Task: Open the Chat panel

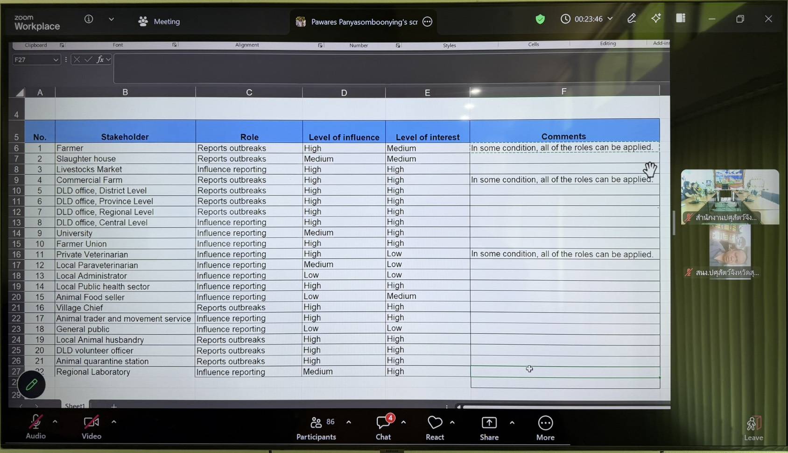Action: tap(383, 423)
